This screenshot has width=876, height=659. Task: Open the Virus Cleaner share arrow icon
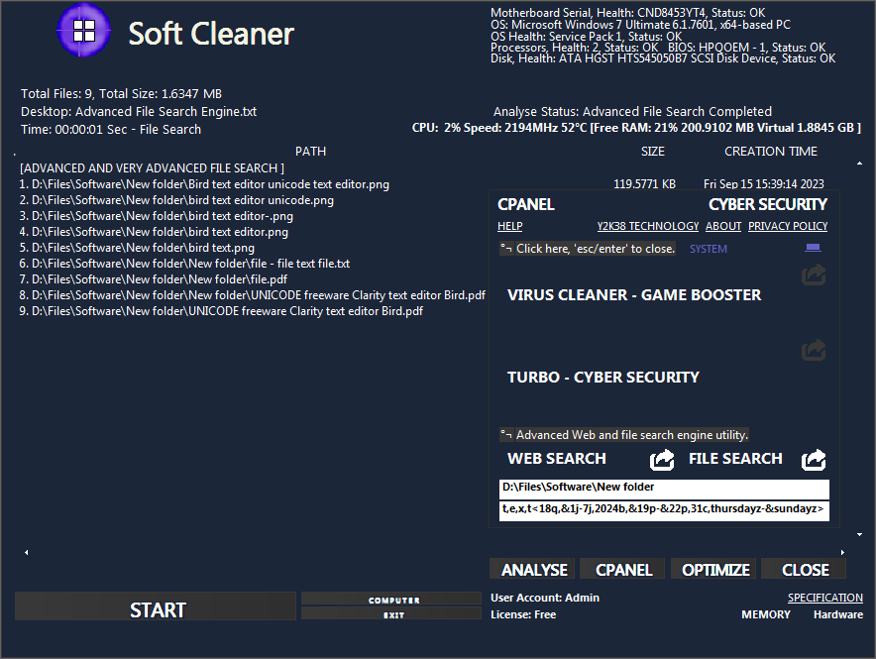(814, 275)
